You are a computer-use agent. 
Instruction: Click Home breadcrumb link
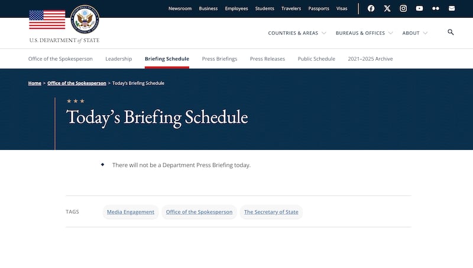click(35, 83)
